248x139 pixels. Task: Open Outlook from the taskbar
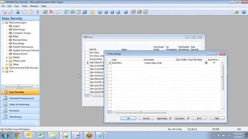[x=29, y=135]
